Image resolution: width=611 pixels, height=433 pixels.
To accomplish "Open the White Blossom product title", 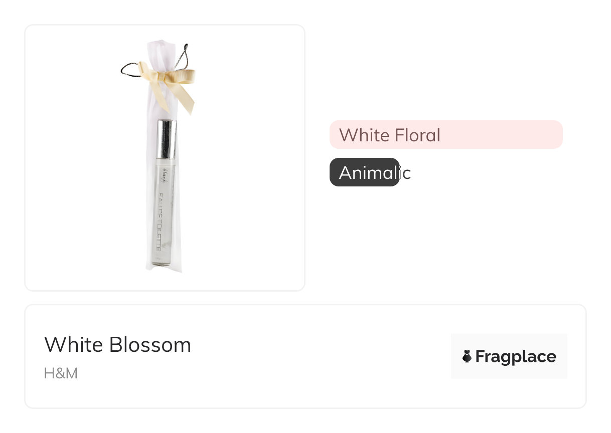I will pyautogui.click(x=117, y=345).
